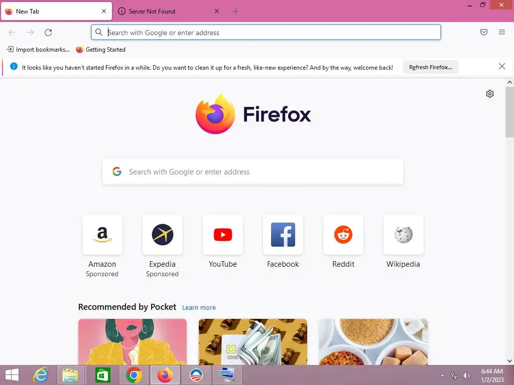
Task: Launch Internet Explorer from taskbar
Action: 41,375
